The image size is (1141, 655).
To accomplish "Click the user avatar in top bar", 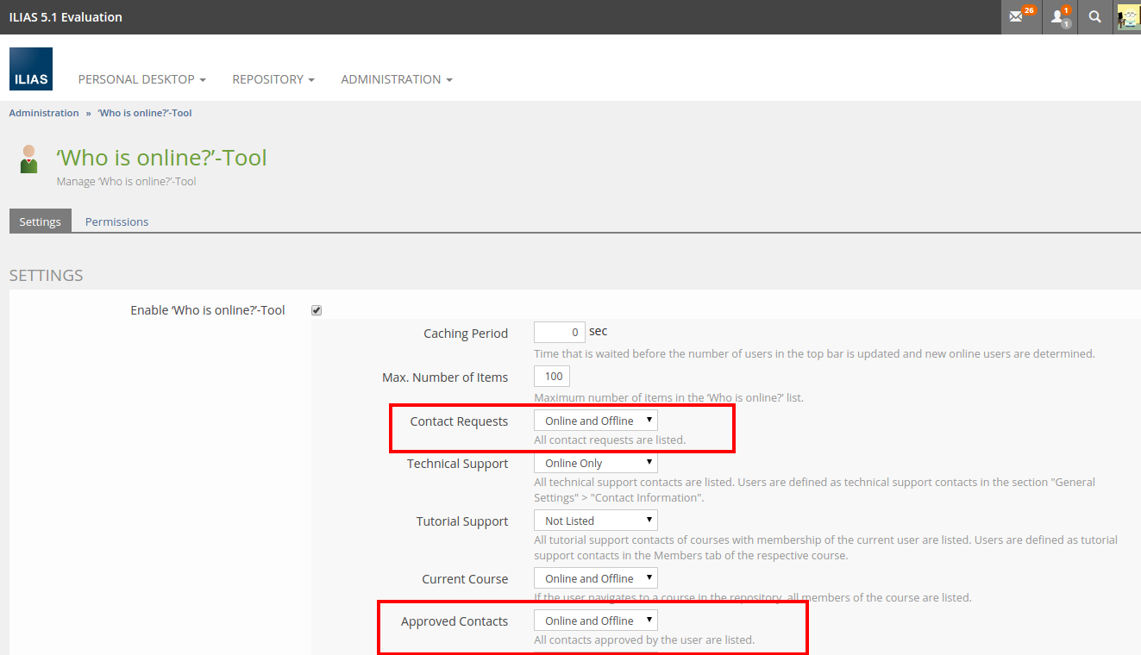I will pyautogui.click(x=1128, y=16).
